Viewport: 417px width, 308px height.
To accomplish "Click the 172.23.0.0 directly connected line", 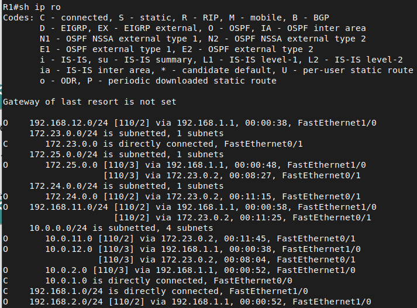I will tap(153, 144).
